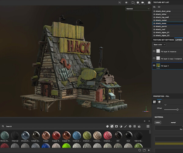Viewport: 183px width, 153px height.
Task: Toggle the metal material channel button
Action: (173, 122)
